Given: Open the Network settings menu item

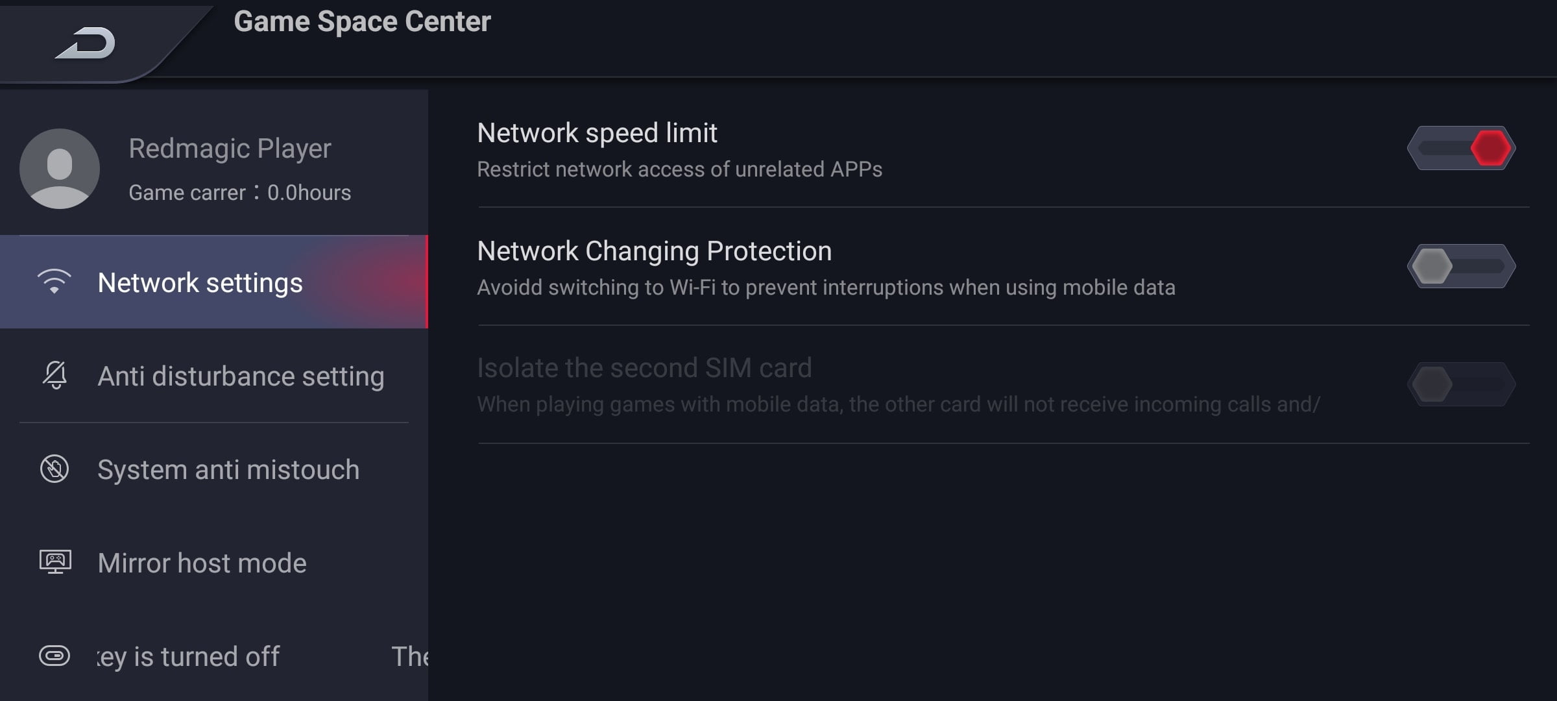Looking at the screenshot, I should point(200,283).
